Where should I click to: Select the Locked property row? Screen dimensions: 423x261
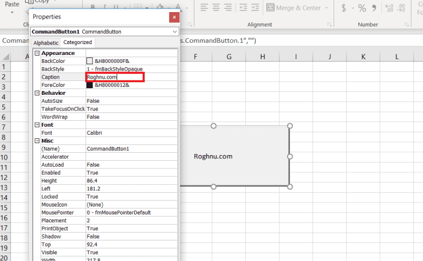point(109,196)
